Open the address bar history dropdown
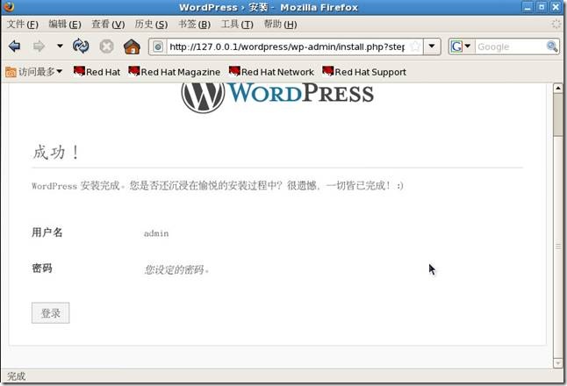567x386 pixels. (x=432, y=46)
